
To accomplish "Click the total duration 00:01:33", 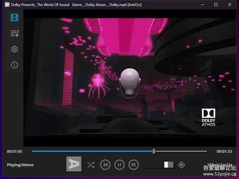I will pyautogui.click(x=224, y=151).
